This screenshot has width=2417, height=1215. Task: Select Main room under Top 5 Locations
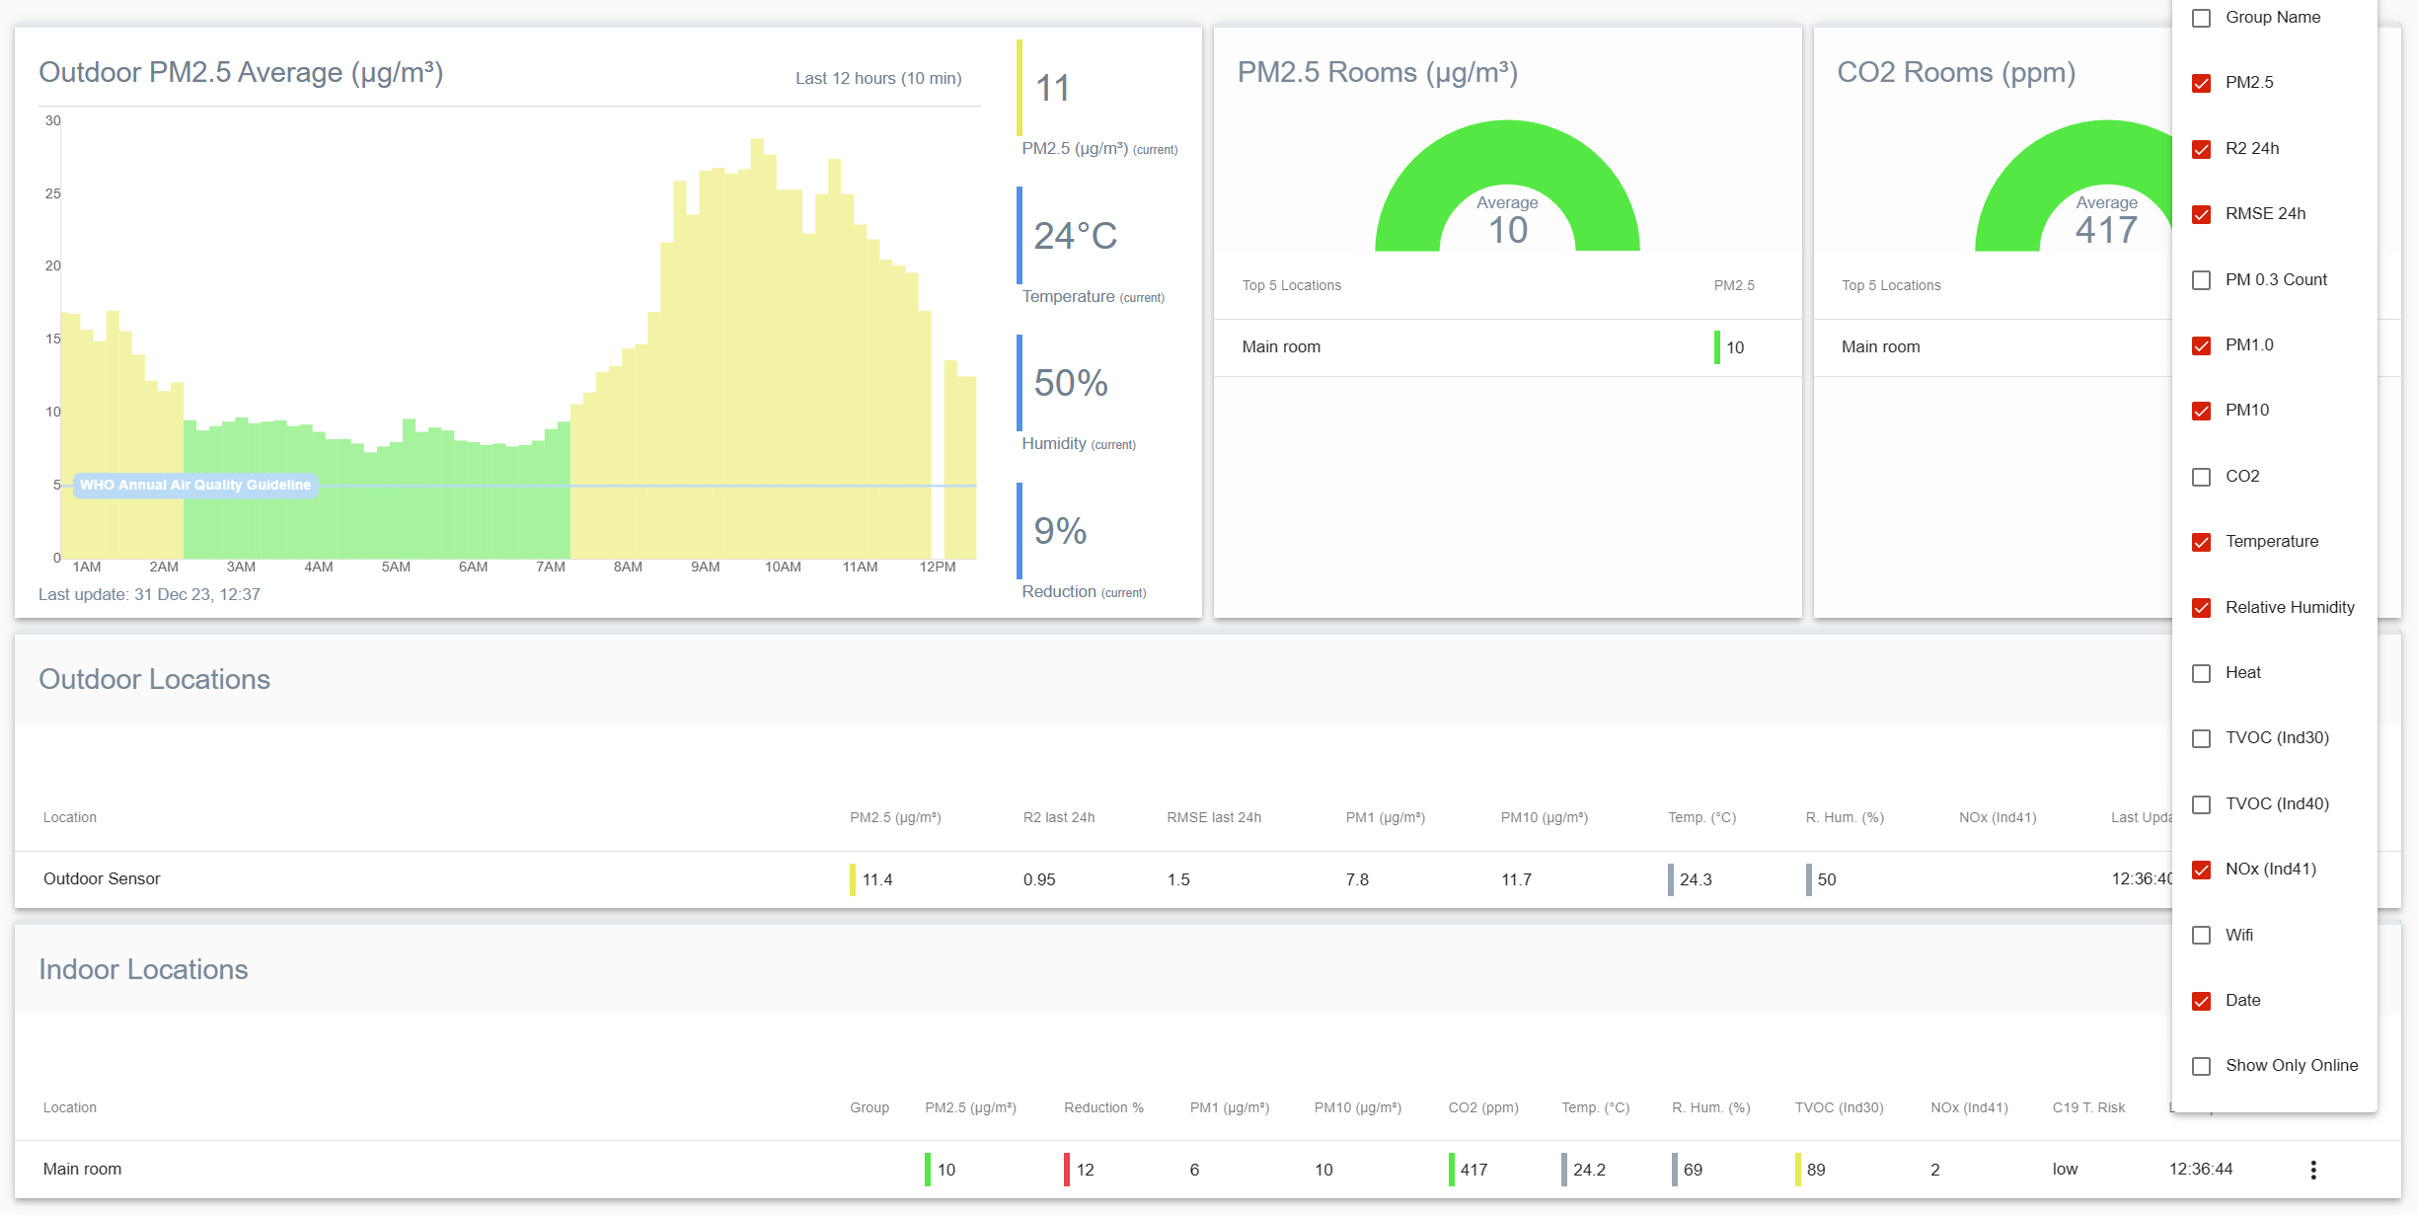click(x=1280, y=346)
